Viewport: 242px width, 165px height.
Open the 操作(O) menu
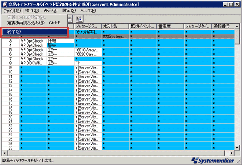click(32, 11)
